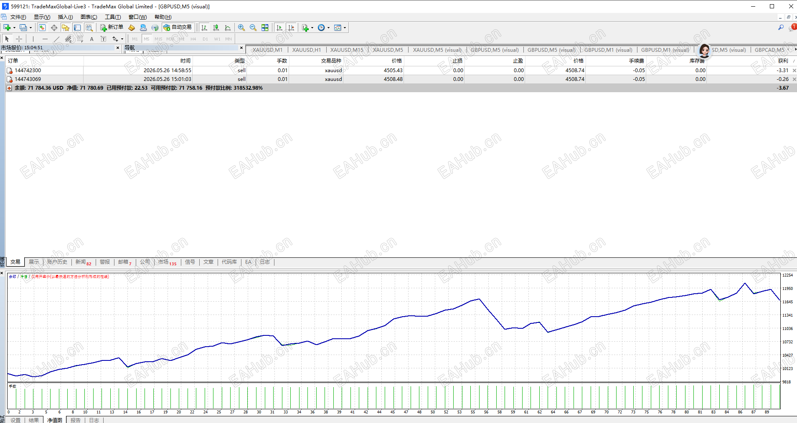Screen dimensions: 797x423
Task: Switch timeframe to W1
Action: pyautogui.click(x=217, y=39)
